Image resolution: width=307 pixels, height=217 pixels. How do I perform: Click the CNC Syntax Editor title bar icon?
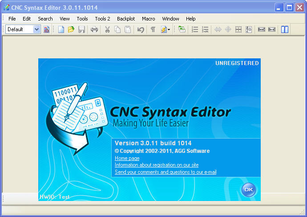pos(7,8)
